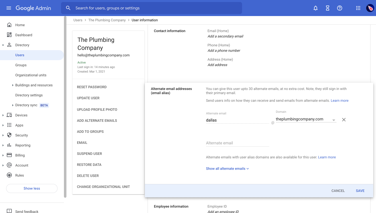376x213 pixels.
Task: Click Google Admin logo
Action: pyautogui.click(x=33, y=8)
